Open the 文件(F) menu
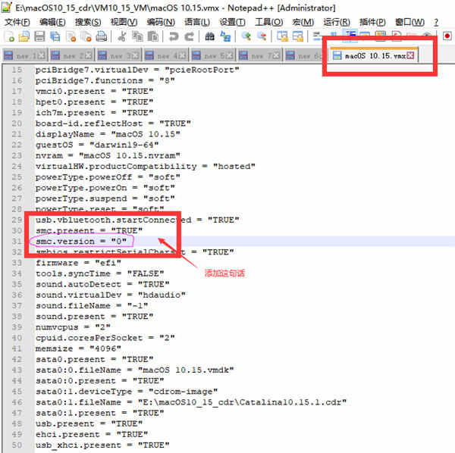Screen dimensions: 455x453 [17, 22]
